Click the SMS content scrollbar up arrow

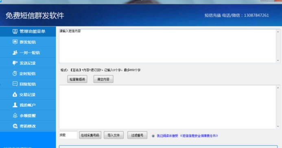(x=278, y=32)
